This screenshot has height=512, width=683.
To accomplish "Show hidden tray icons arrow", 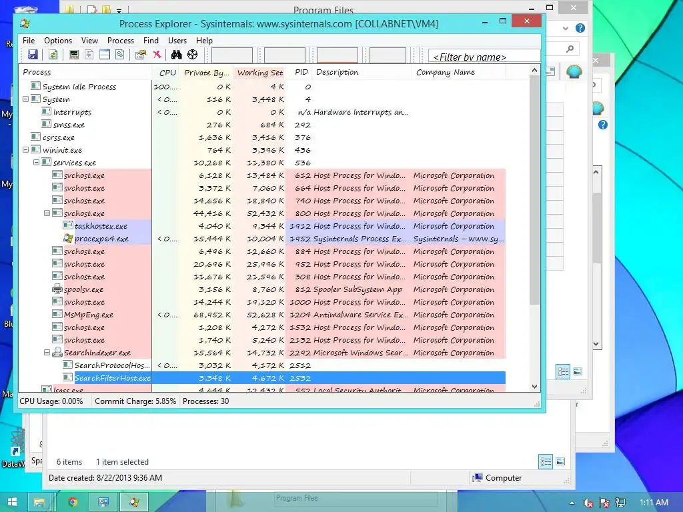I will [x=572, y=503].
